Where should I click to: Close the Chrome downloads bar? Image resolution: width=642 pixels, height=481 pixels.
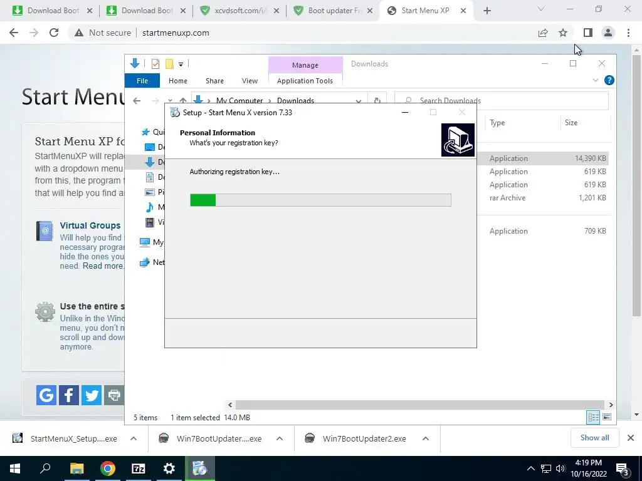coord(631,438)
